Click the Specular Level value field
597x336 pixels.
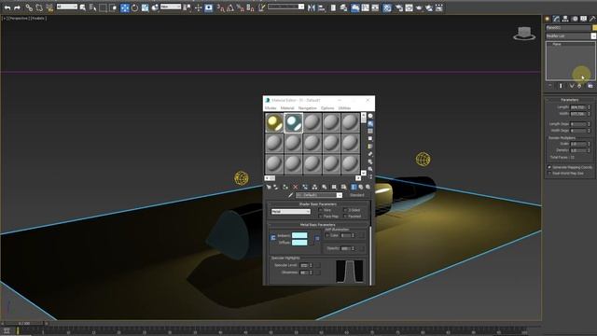pyautogui.click(x=304, y=265)
